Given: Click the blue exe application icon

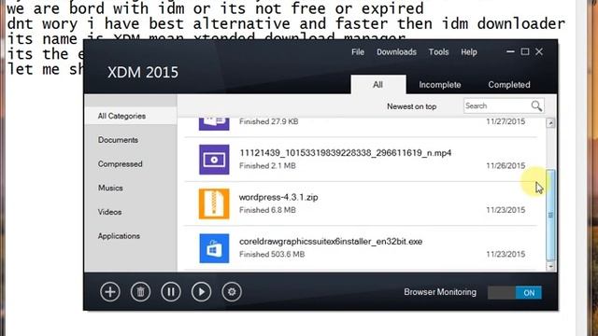Looking at the screenshot, I should coord(214,248).
